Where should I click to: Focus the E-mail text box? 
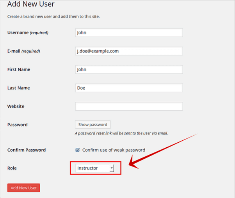tap(129, 51)
